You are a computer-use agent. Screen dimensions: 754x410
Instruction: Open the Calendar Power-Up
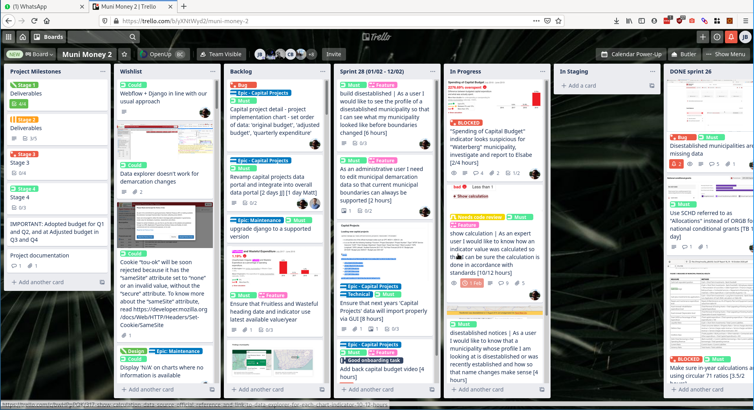[631, 54]
